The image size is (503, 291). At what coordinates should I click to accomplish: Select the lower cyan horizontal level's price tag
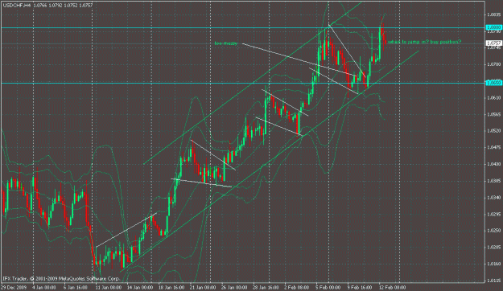point(494,83)
